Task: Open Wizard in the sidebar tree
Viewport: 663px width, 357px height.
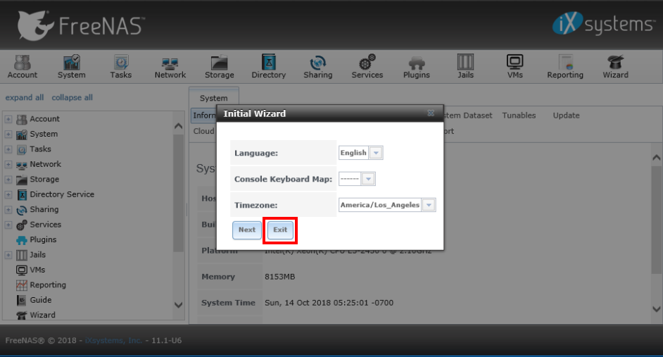Action: coord(42,315)
